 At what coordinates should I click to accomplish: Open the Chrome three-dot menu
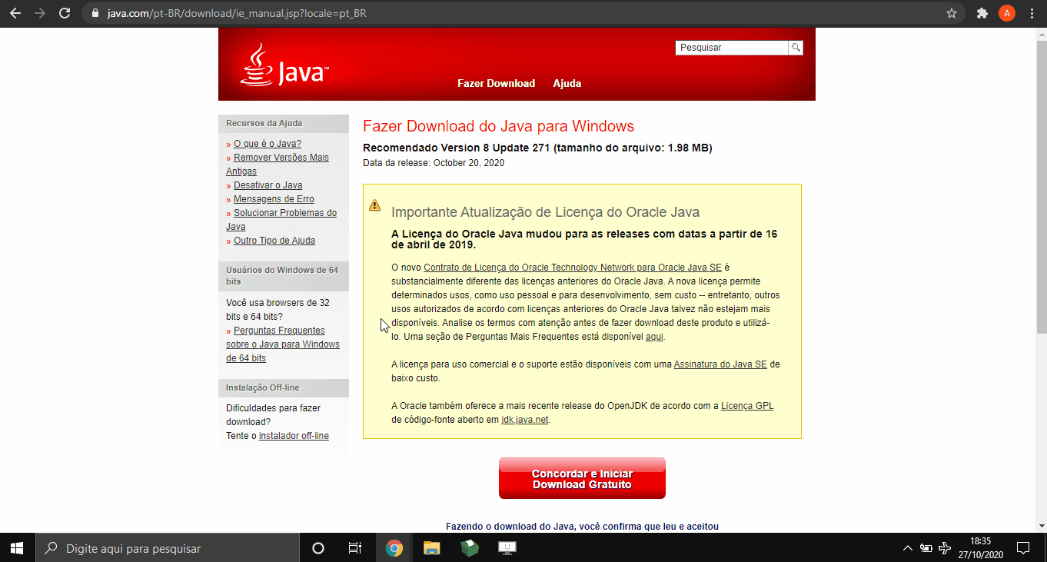[x=1032, y=13]
